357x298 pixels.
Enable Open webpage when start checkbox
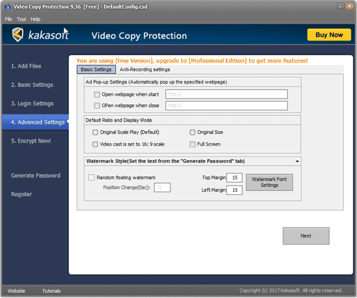pos(97,95)
